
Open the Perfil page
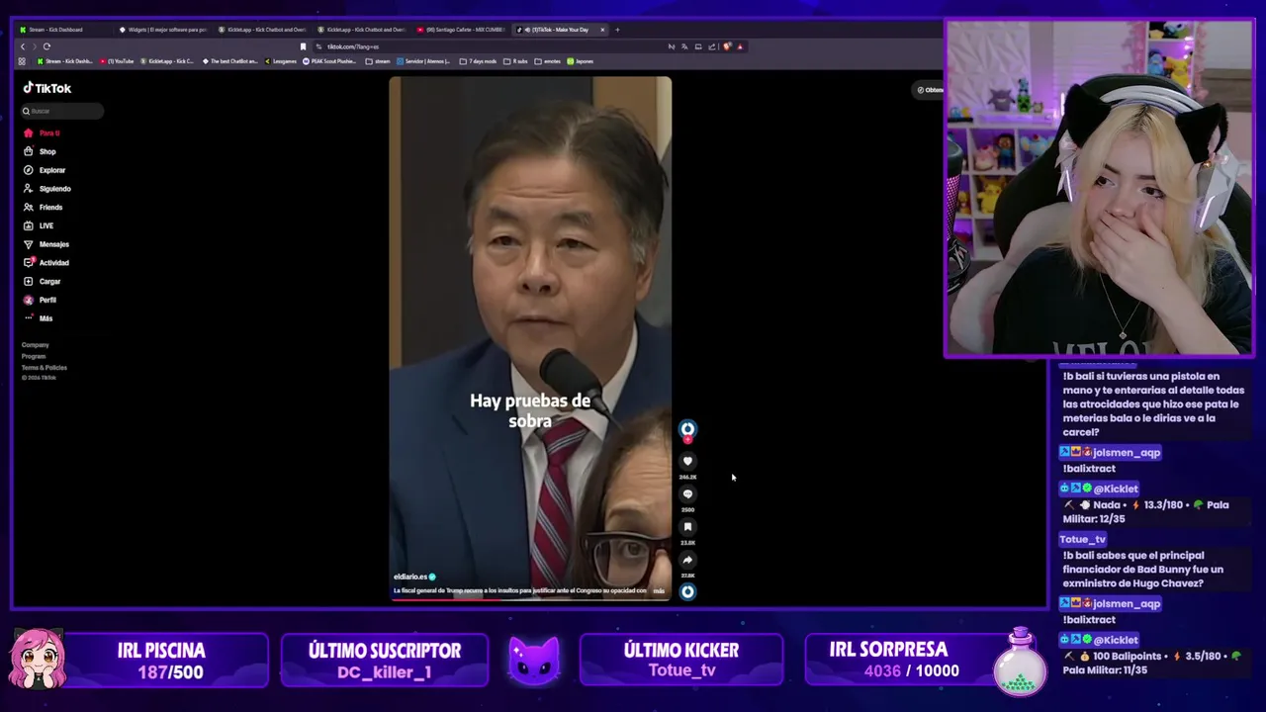pos(41,300)
